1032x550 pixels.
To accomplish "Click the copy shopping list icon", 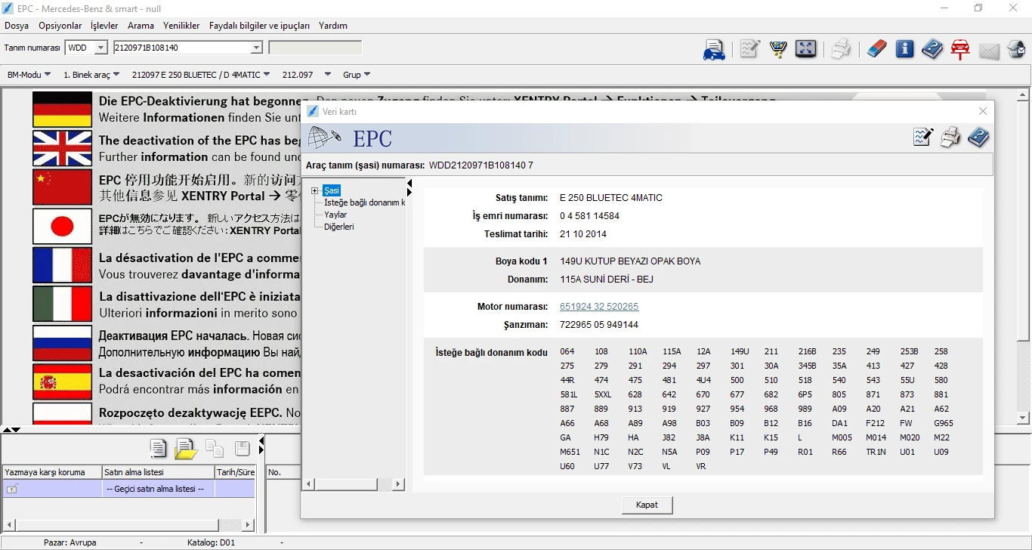I will coord(215,449).
